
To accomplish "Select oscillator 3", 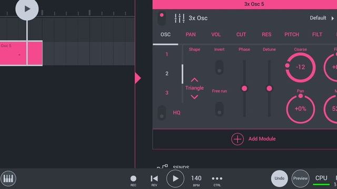I will tap(167, 93).
